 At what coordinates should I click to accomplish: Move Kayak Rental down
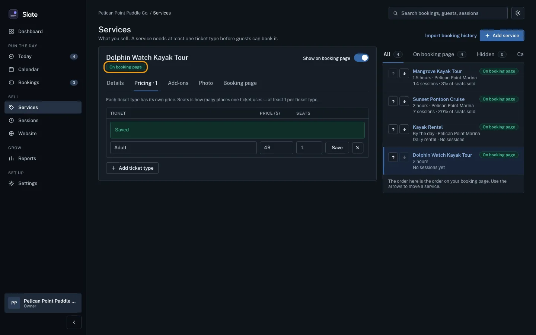[404, 129]
